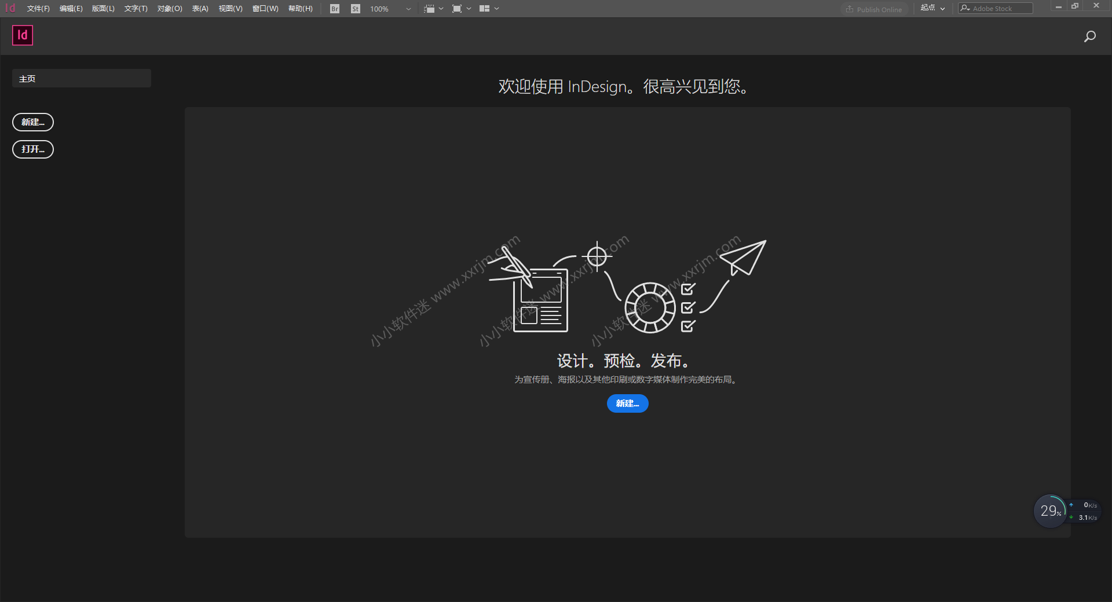1112x602 pixels.
Task: Click the blue 新建... button
Action: (x=627, y=403)
